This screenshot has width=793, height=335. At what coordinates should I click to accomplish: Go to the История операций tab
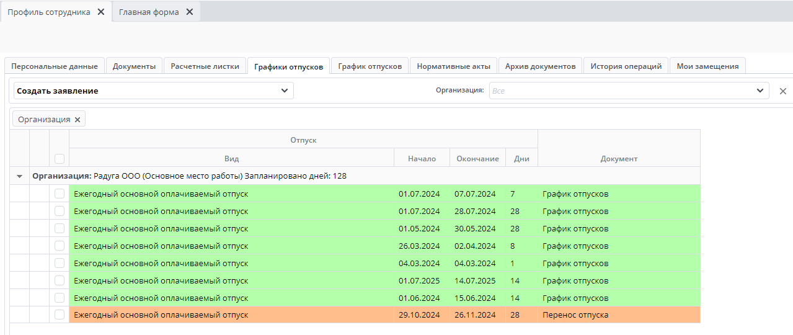pos(626,66)
